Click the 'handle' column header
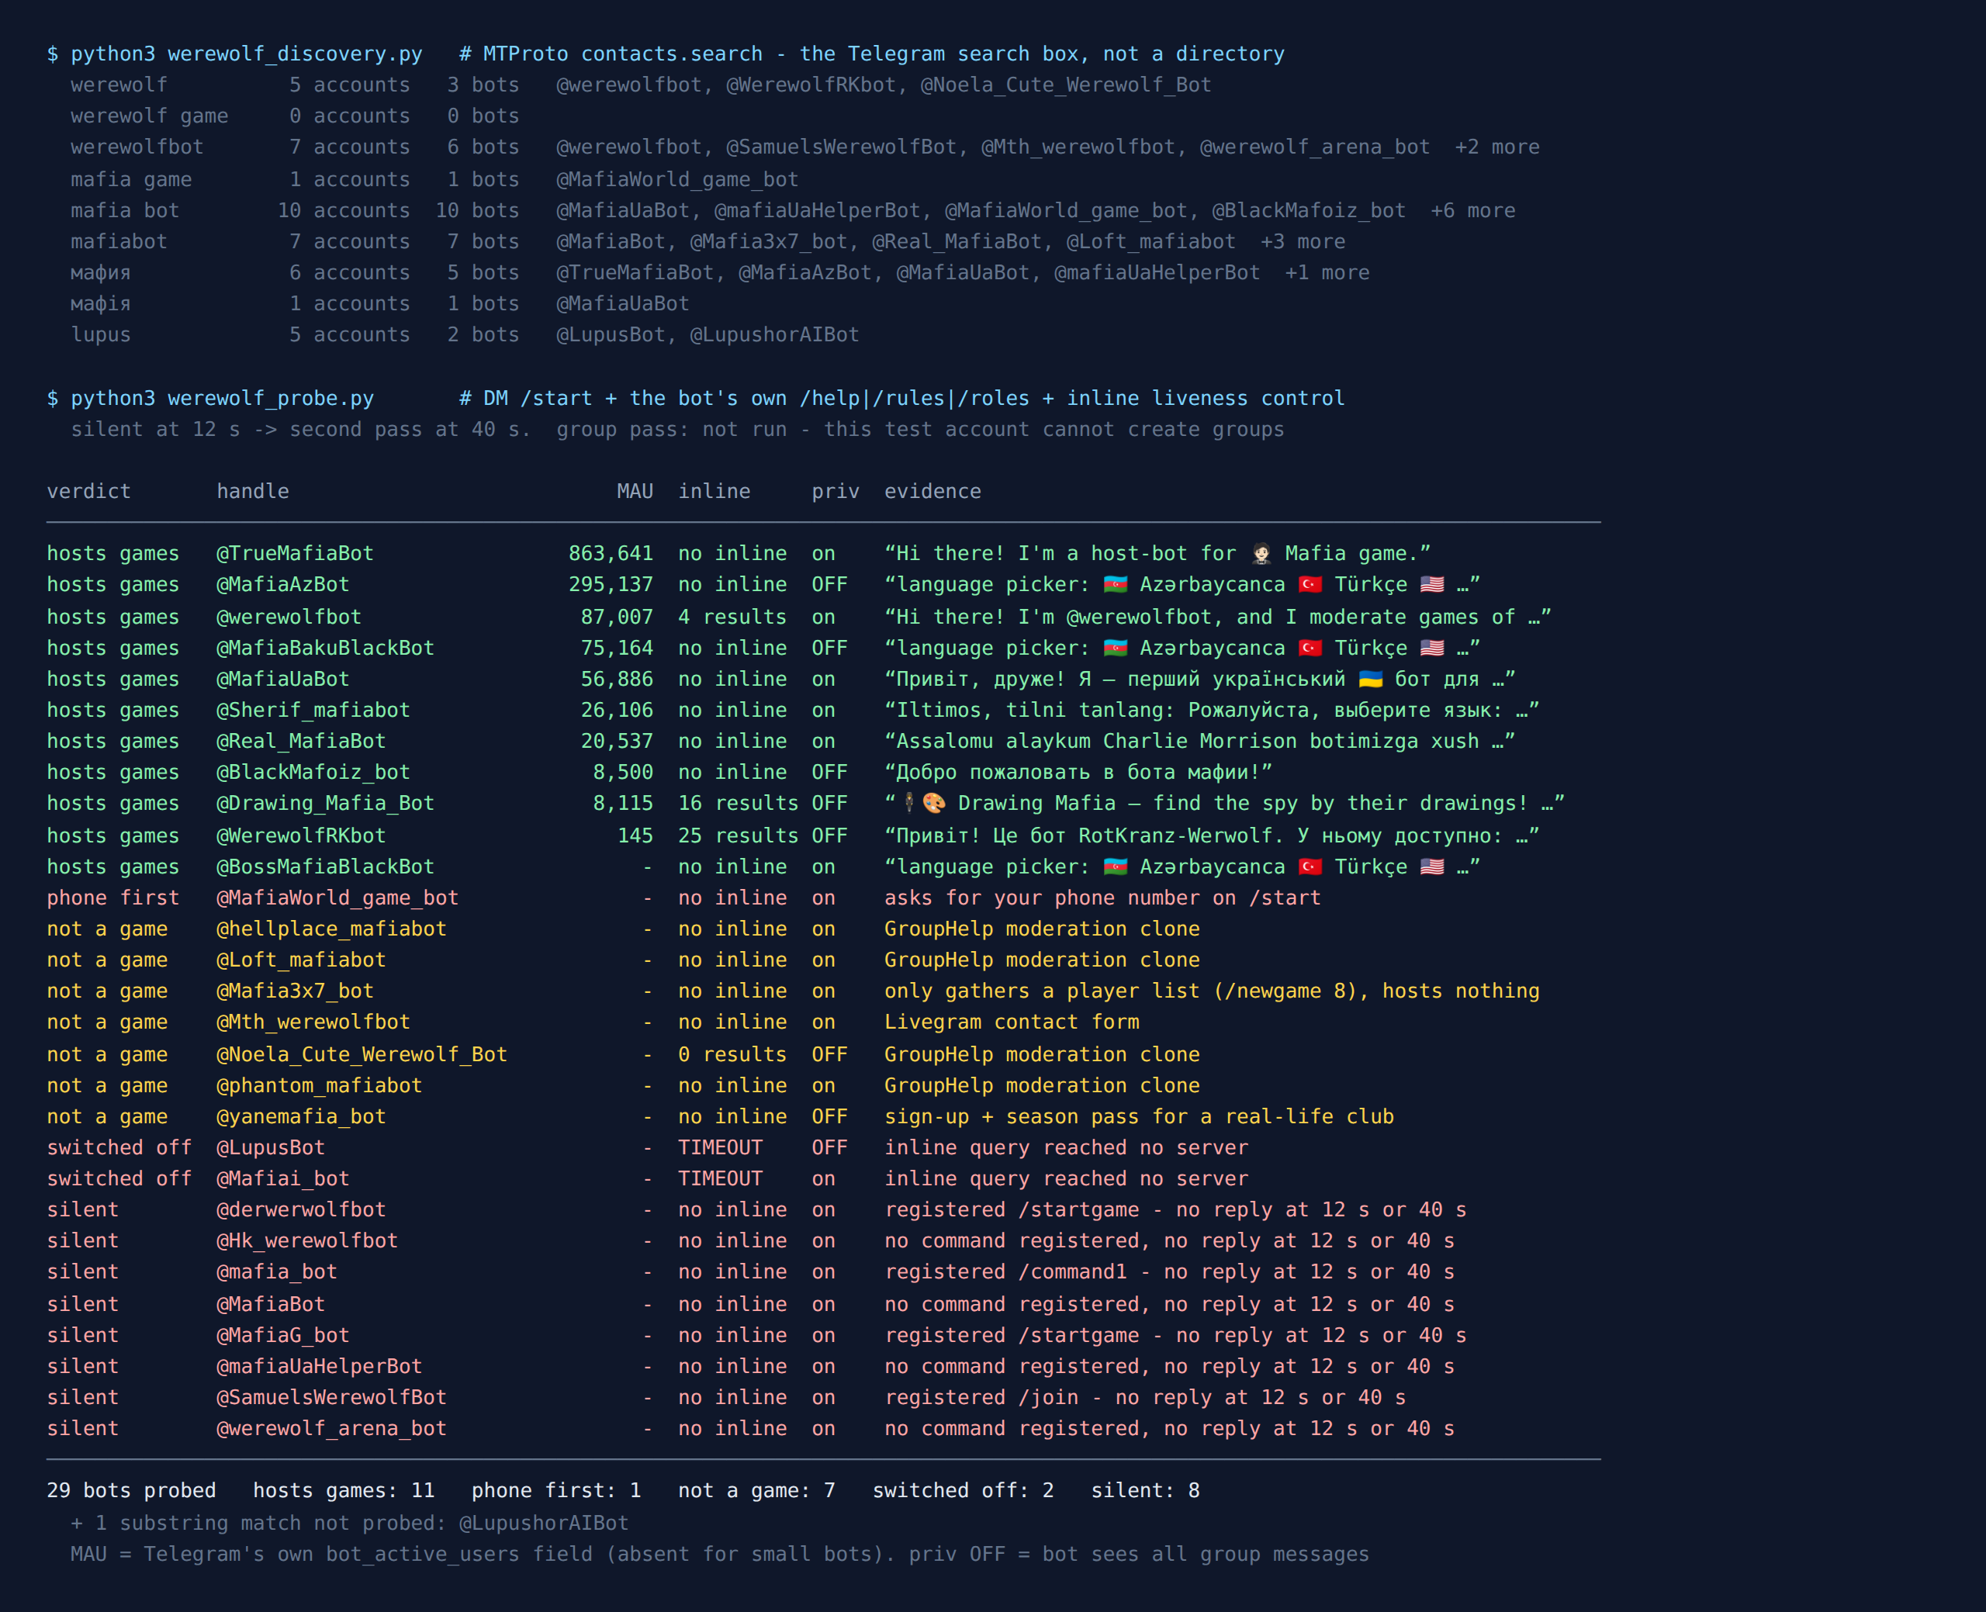Image resolution: width=1986 pixels, height=1612 pixels. (x=253, y=491)
